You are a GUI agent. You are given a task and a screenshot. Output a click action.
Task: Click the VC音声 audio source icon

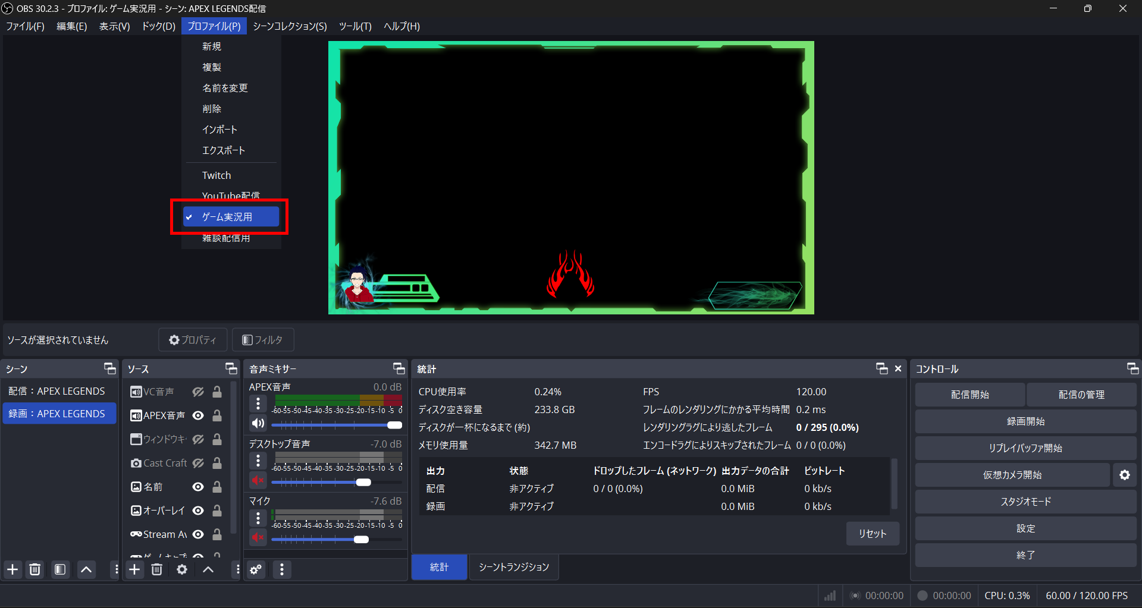(136, 392)
